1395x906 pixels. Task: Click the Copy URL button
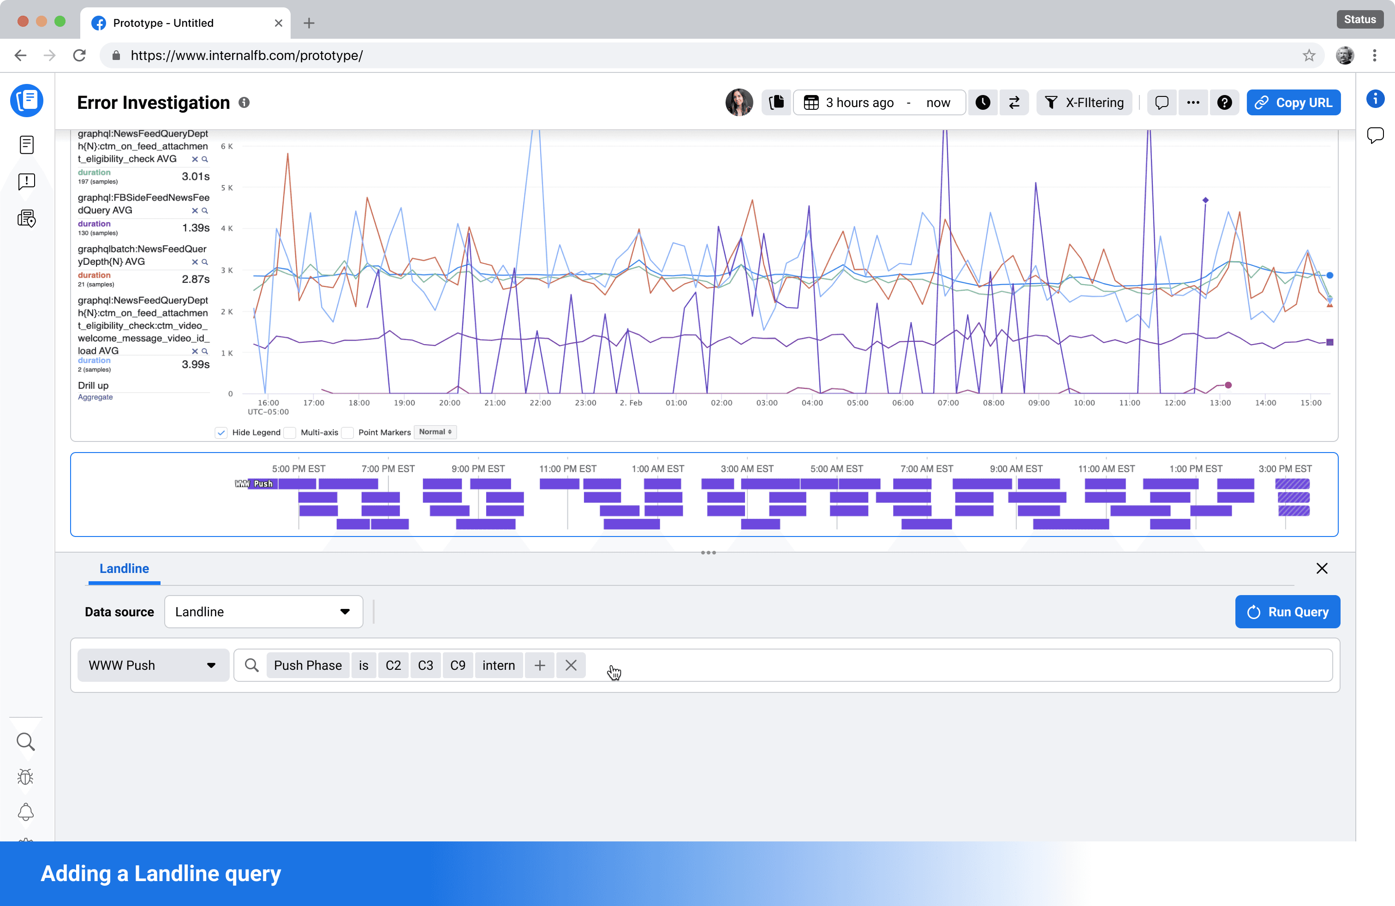pos(1293,102)
